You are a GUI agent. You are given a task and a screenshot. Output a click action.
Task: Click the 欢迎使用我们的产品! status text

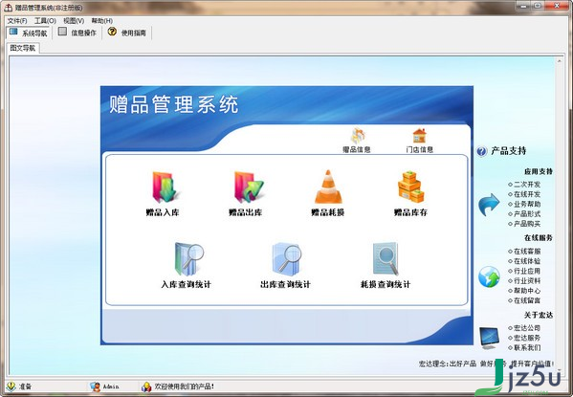coord(185,386)
